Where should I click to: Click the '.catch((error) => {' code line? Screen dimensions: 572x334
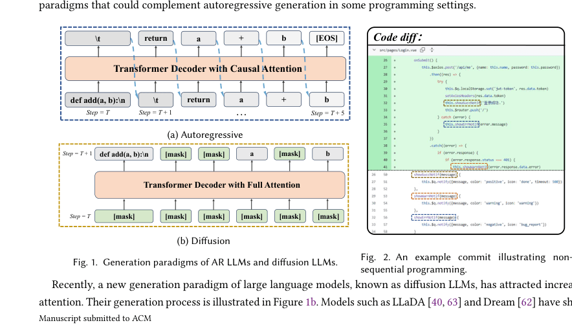click(448, 146)
